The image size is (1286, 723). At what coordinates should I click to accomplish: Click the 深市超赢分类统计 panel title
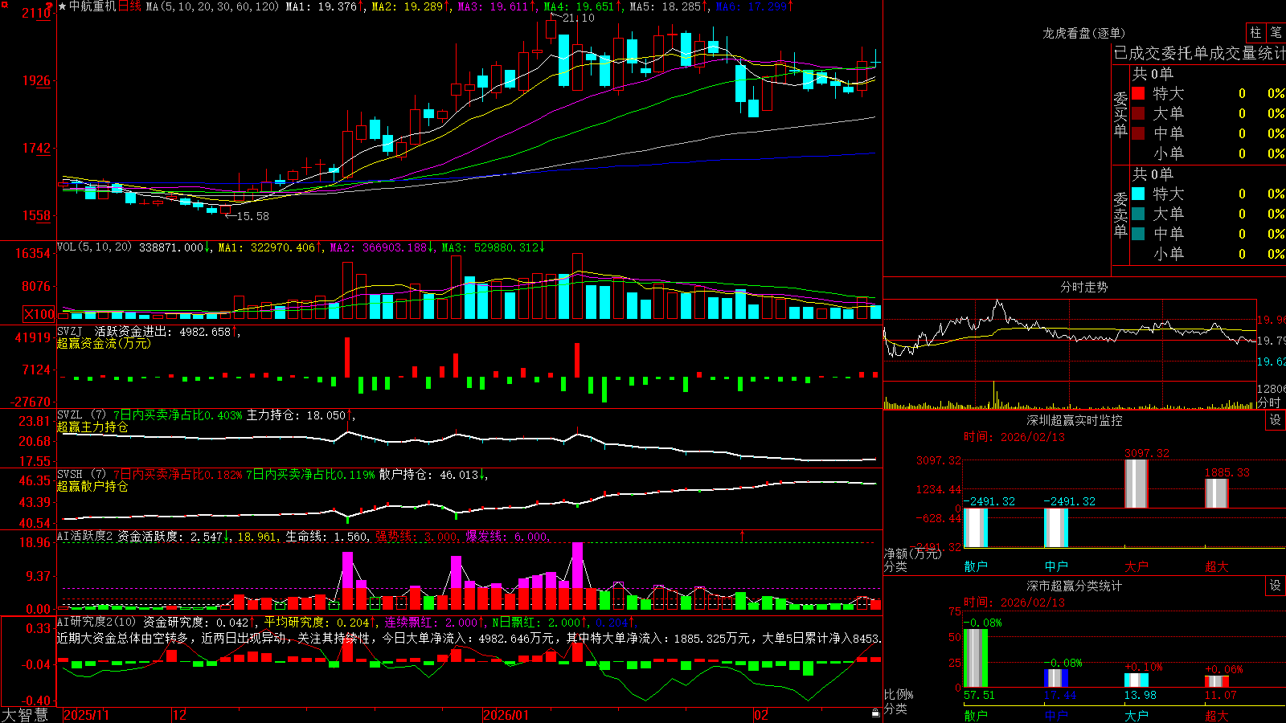point(1074,586)
